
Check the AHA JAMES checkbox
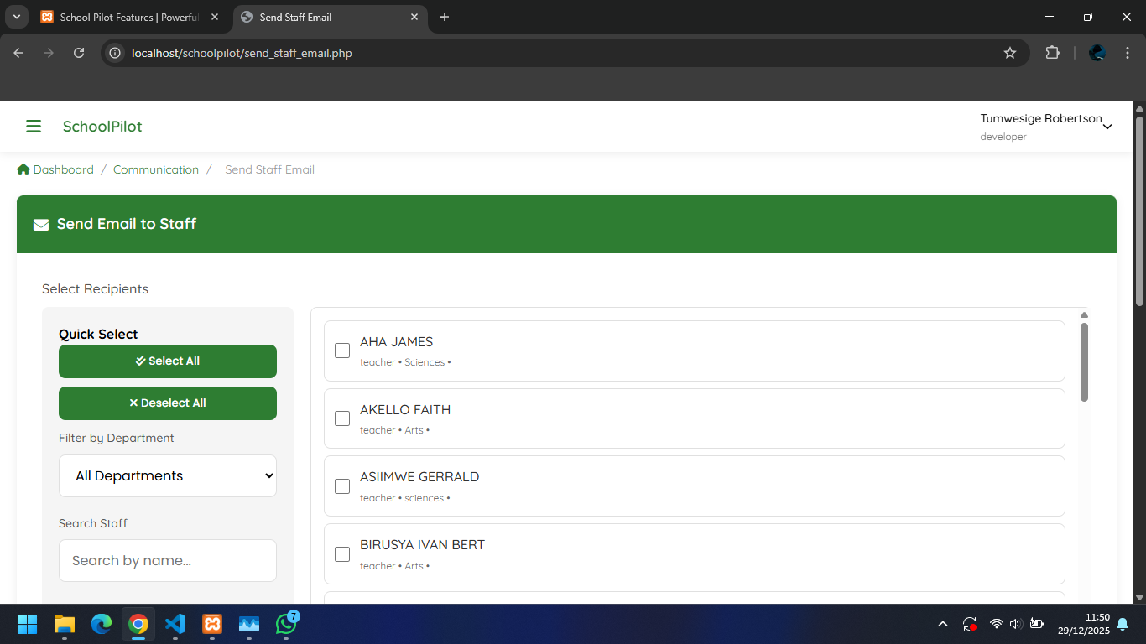[x=342, y=351]
